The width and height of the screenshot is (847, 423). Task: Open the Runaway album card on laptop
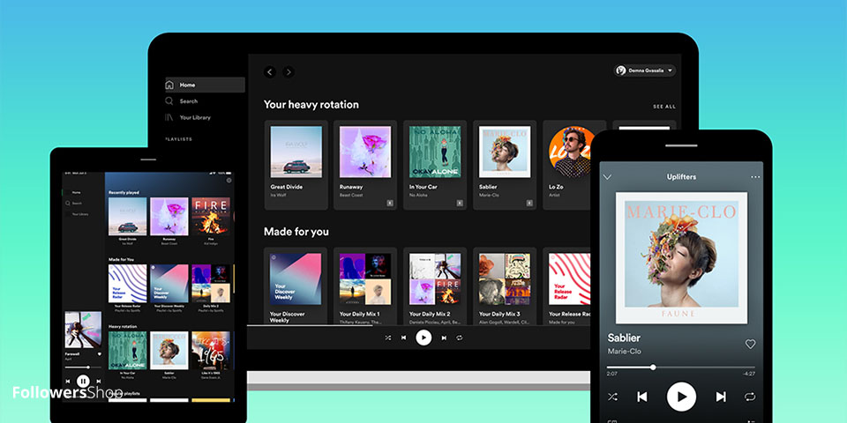365,165
